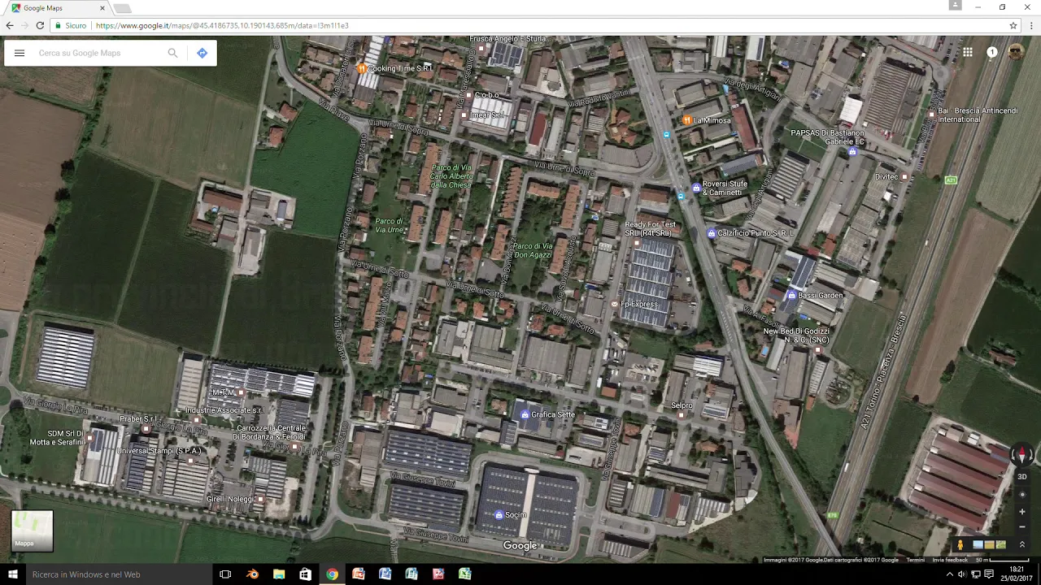This screenshot has height=585, width=1041.
Task: Open first photo thumbnail in imagery strip
Action: coord(978,544)
